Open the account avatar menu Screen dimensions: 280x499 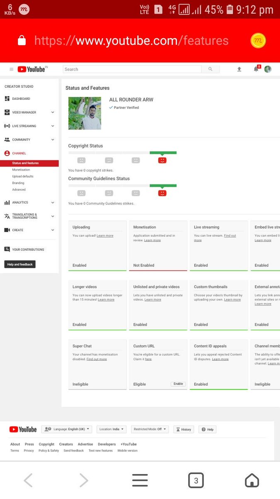(x=268, y=69)
